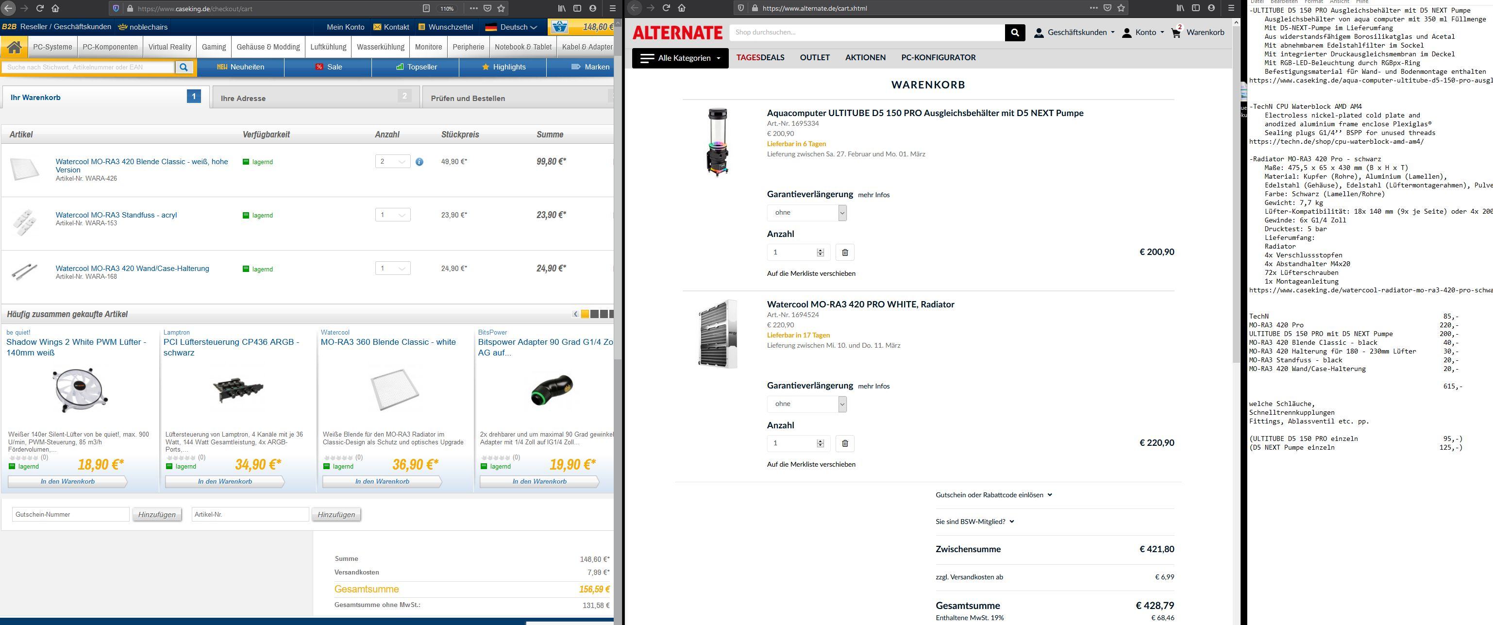
Task: Expand Alle Kategorien menu on Alternate
Action: pos(680,58)
